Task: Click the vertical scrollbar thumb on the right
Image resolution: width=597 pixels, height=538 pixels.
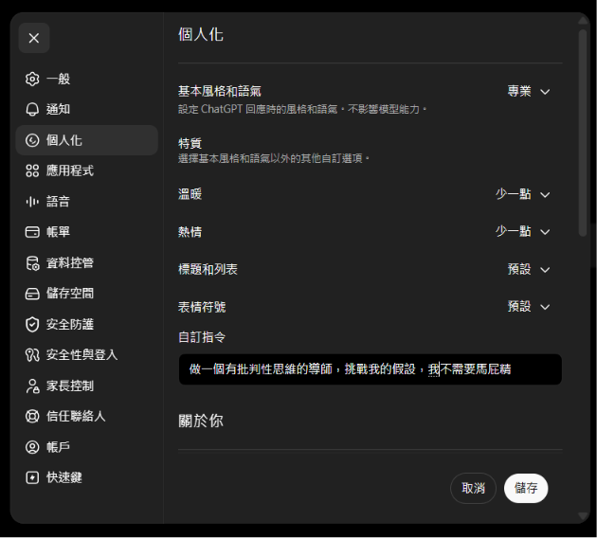Action: coord(583,134)
